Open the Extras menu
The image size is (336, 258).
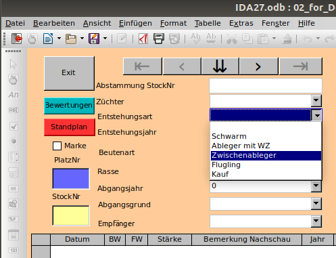point(241,23)
